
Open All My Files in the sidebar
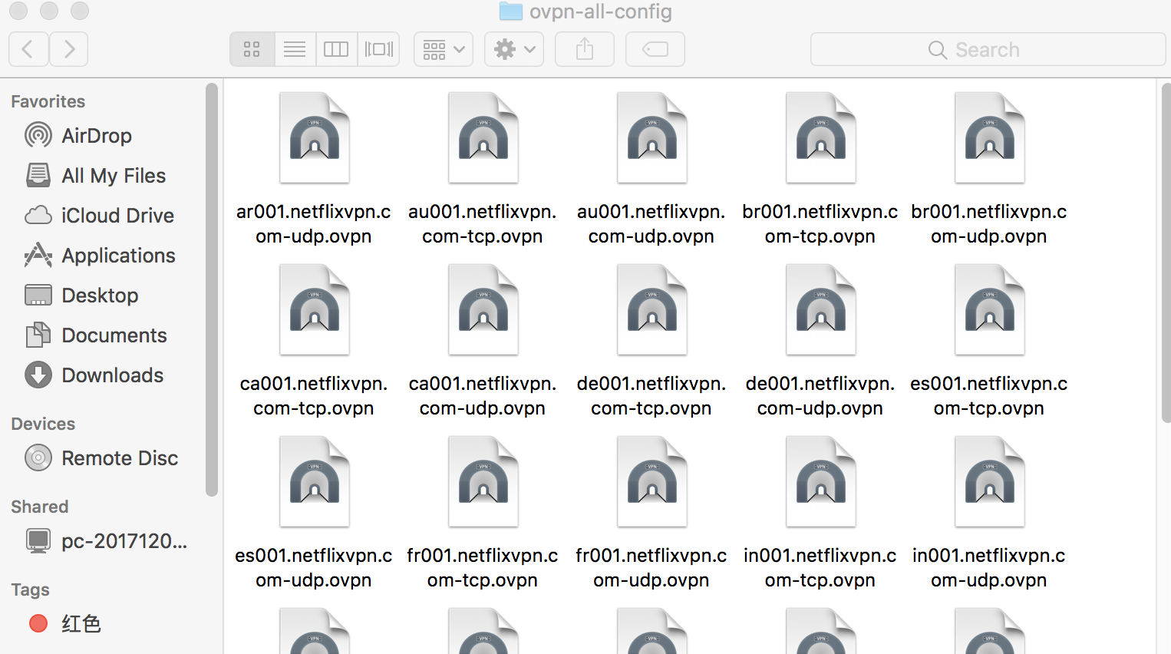95,176
